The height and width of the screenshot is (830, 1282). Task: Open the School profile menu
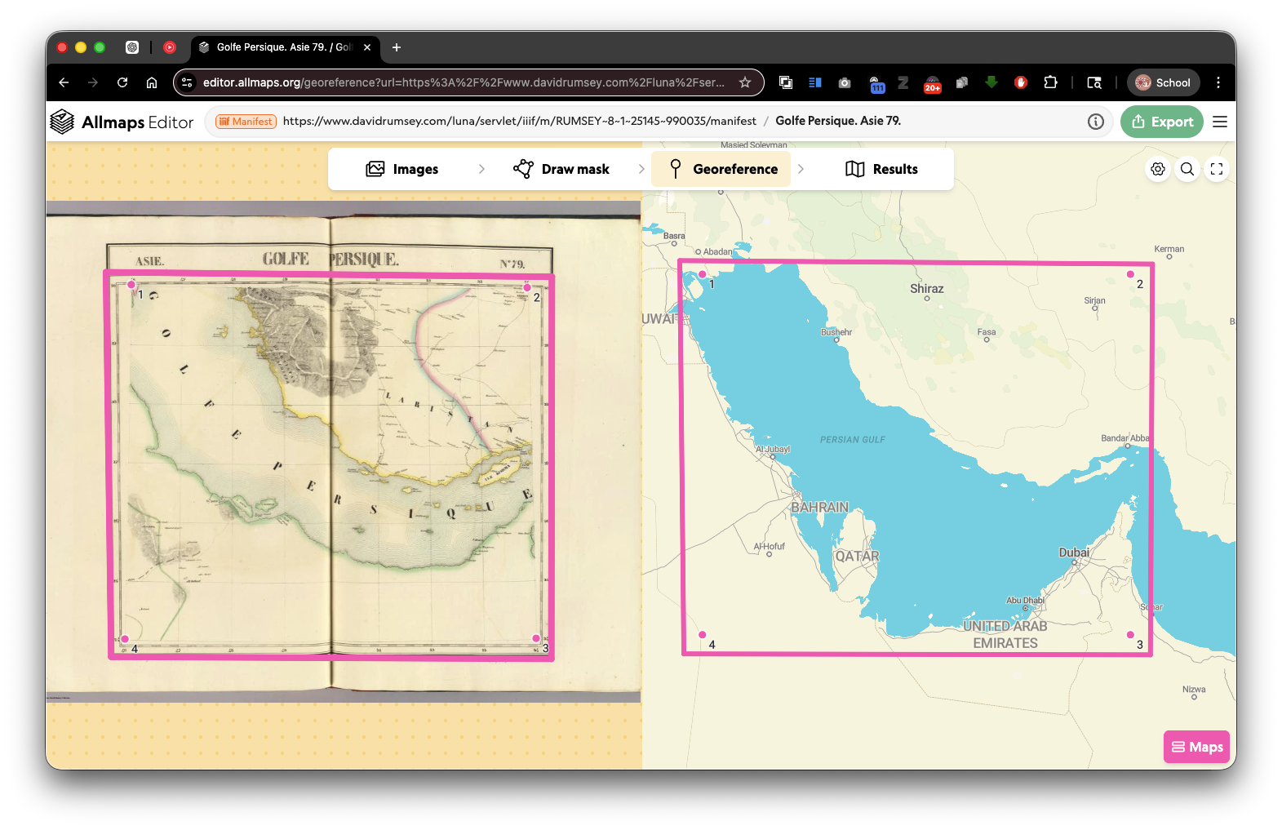[x=1164, y=82]
